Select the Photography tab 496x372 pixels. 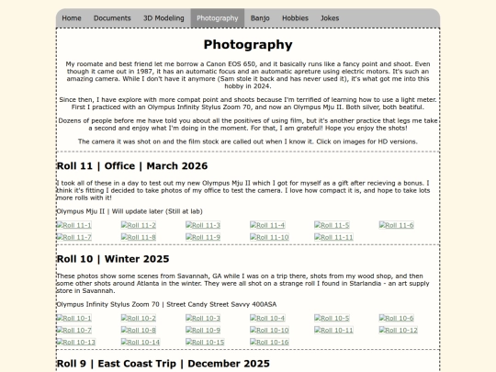click(218, 18)
